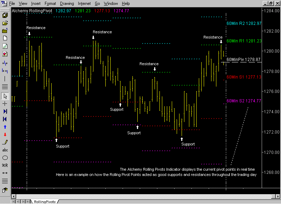Image resolution: width=281 pixels, height=204 pixels.
Task: Click the red ball analysis icon
Action: (5, 54)
